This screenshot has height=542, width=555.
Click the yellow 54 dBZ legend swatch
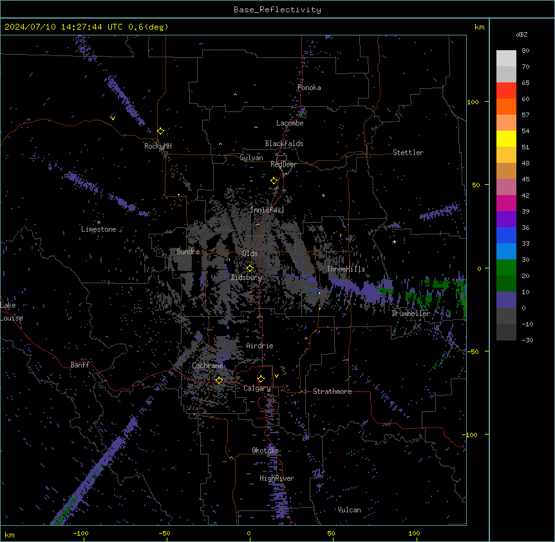pos(506,138)
